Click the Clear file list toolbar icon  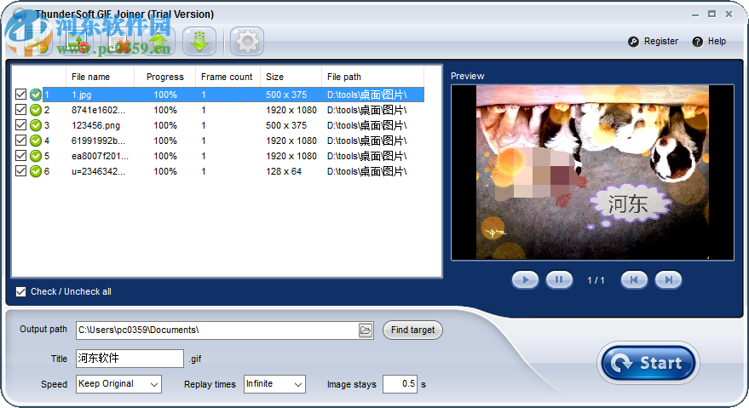(x=118, y=42)
